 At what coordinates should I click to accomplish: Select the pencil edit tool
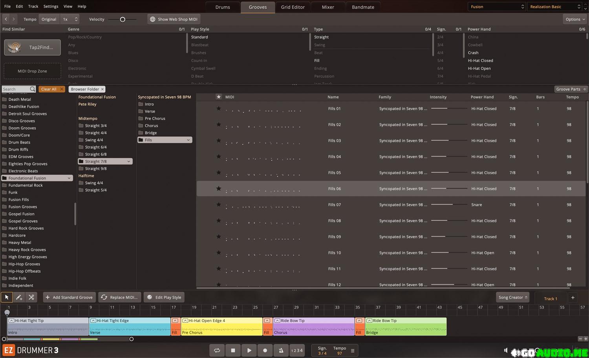click(x=19, y=297)
